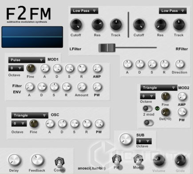The image size is (193, 174).
Task: Click the blue waveform display screen
Action: click(32, 37)
